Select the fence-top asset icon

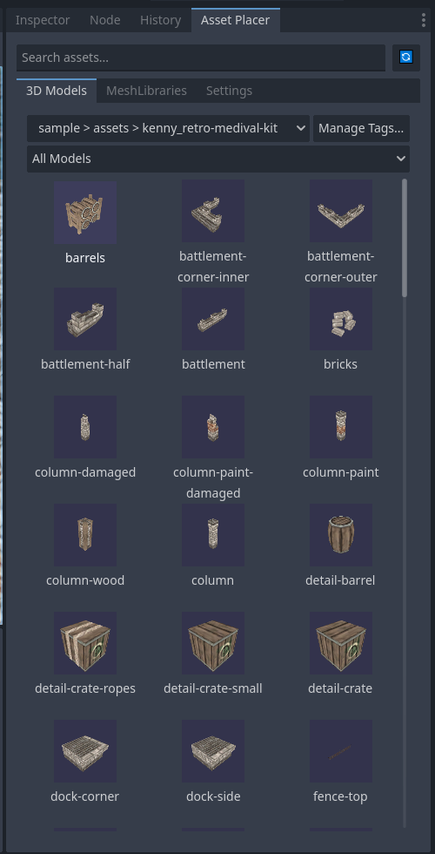pos(341,750)
